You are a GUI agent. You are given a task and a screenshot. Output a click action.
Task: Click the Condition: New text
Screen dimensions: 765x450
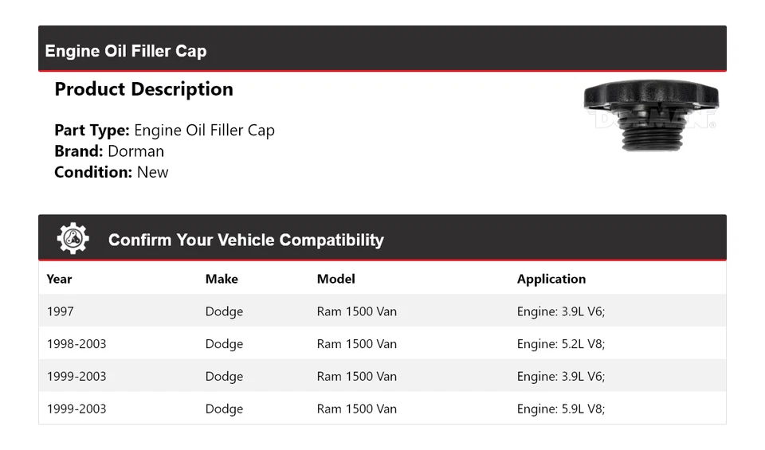click(x=111, y=172)
